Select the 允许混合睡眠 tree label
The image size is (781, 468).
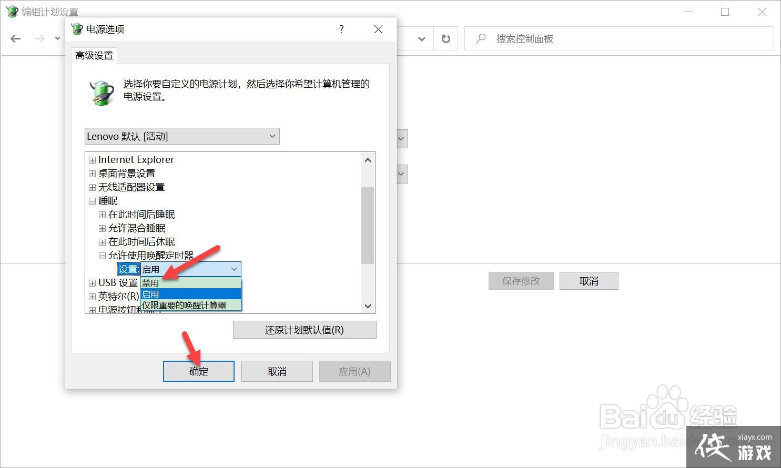tap(137, 228)
